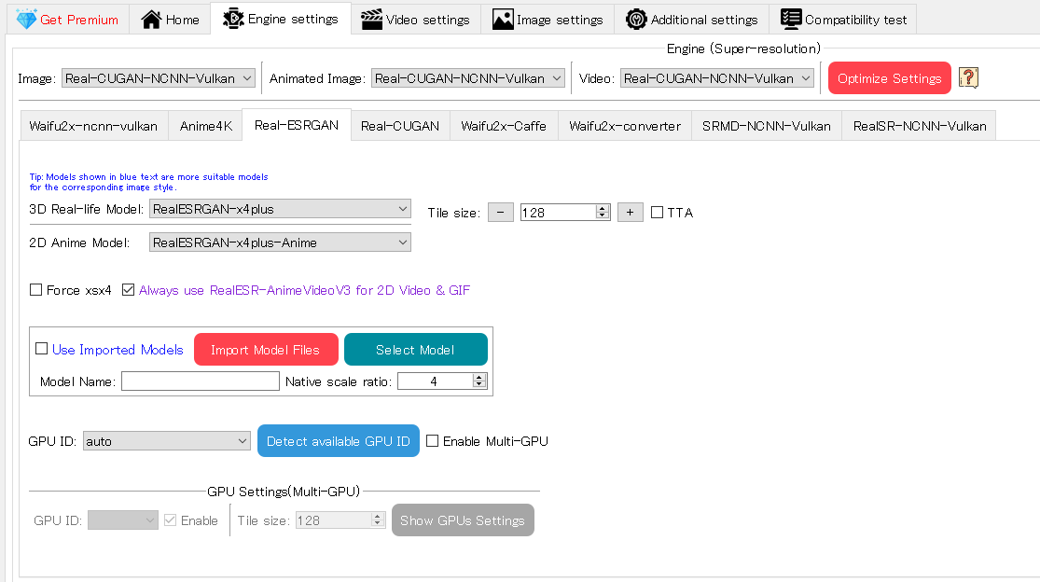Uncheck Always use RealESR-AnimeVideoV3 option
This screenshot has height=582, width=1040.
click(x=129, y=290)
